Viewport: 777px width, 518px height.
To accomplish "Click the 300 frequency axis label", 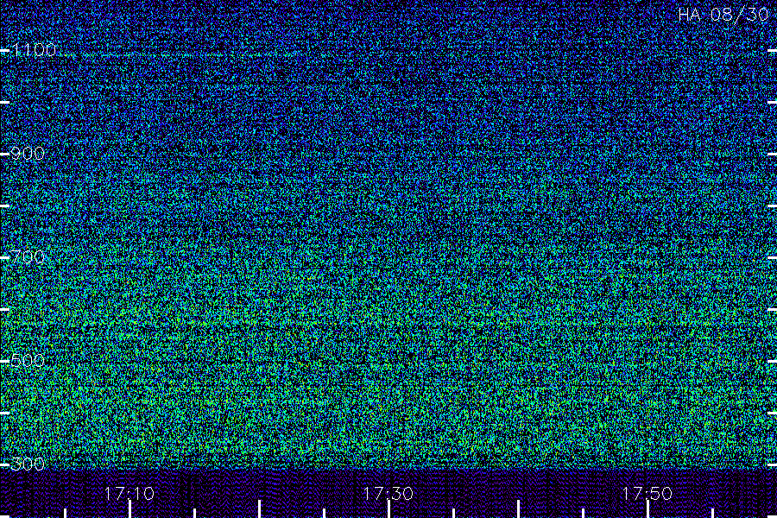I will tap(28, 464).
